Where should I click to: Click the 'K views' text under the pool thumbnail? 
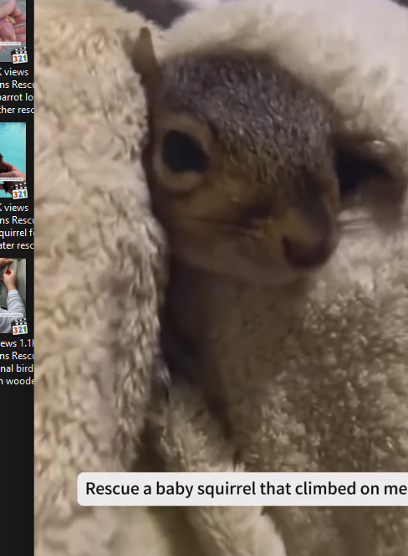click(14, 208)
